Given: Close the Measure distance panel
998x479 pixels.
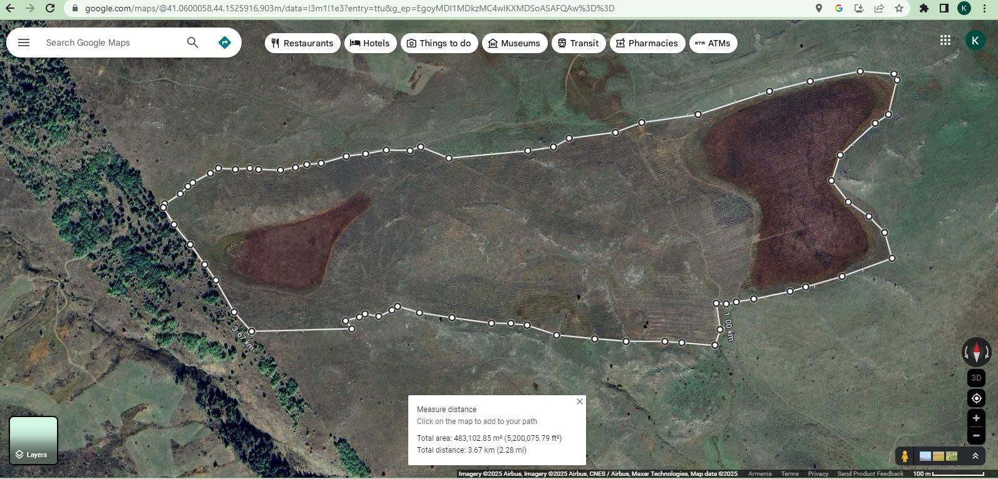Looking at the screenshot, I should (x=579, y=401).
